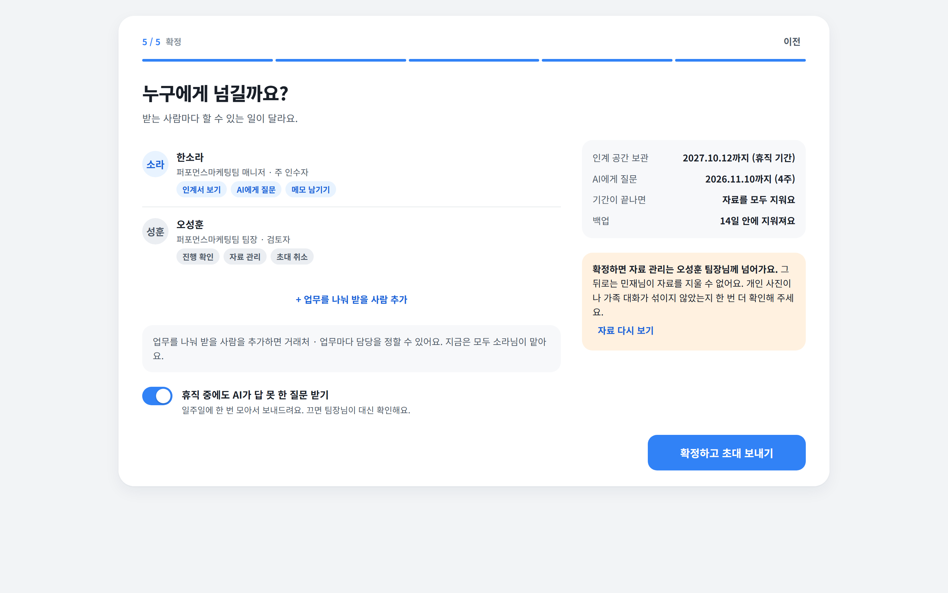Click the 메모 남기기 chip
Viewport: 948px width, 593px height.
(x=310, y=189)
